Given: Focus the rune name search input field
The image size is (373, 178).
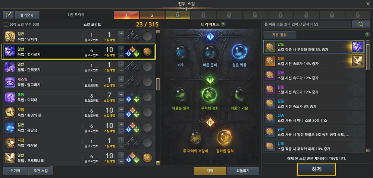Looking at the screenshot, I should pos(307,24).
